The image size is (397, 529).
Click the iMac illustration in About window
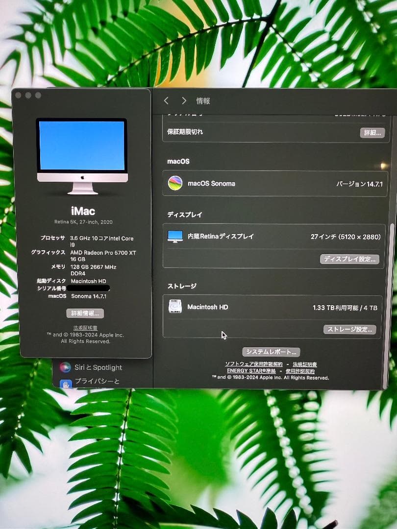[x=82, y=154]
